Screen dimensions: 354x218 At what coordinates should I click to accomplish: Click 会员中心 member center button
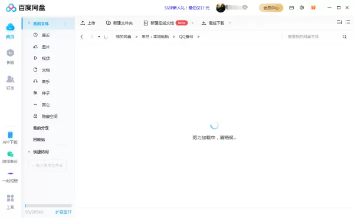[x=271, y=8]
